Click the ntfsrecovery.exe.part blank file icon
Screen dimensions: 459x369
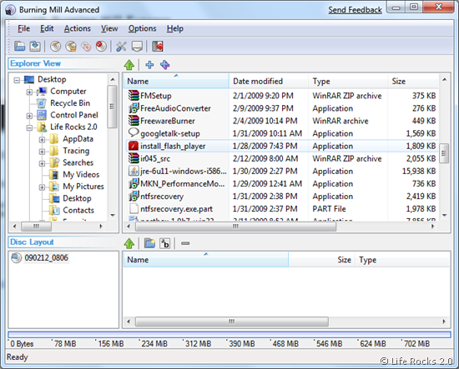point(134,208)
